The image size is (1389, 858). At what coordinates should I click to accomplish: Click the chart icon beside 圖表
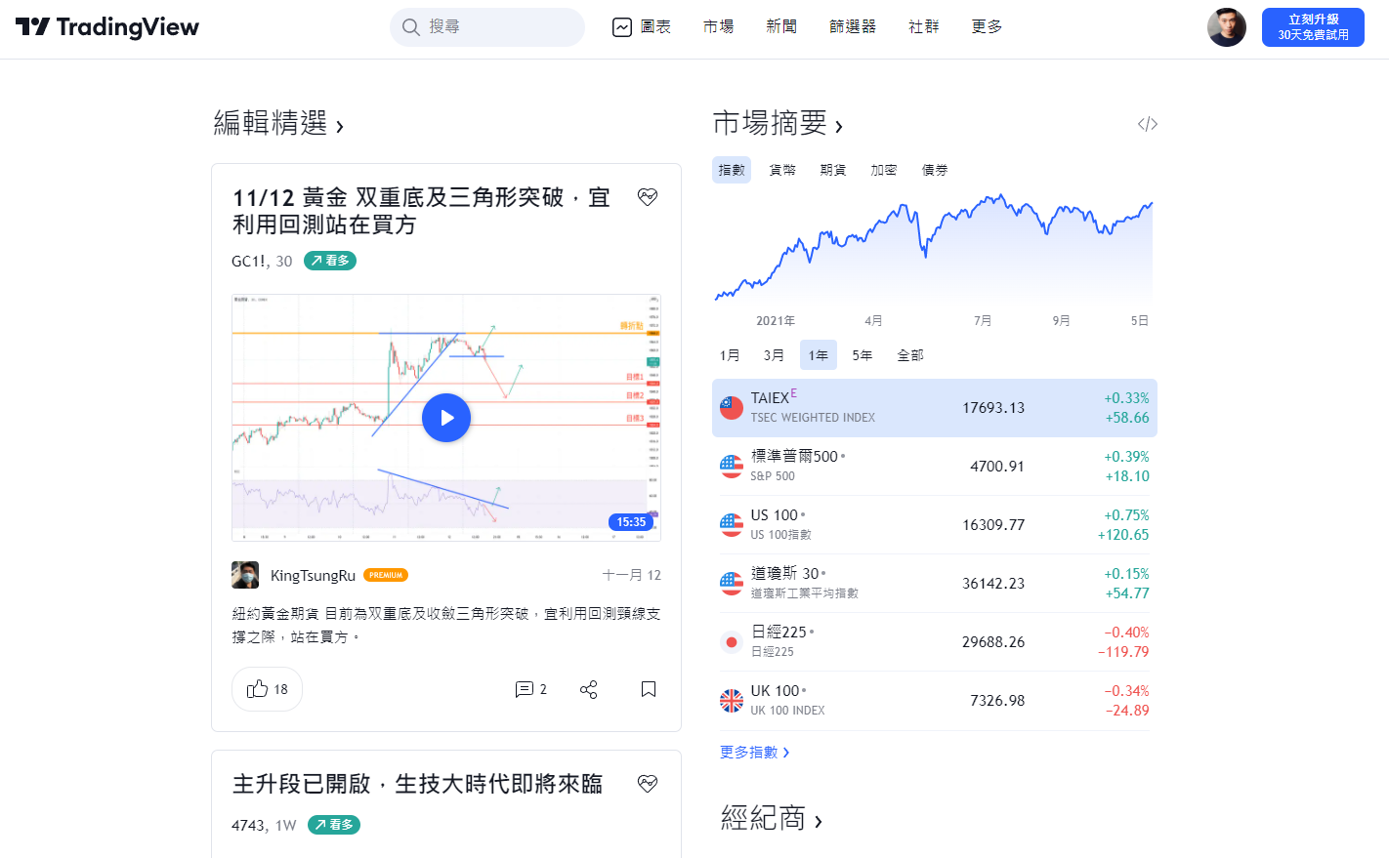(x=622, y=27)
